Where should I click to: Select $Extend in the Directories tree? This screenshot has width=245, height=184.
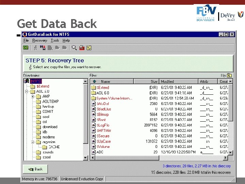[x=43, y=86]
